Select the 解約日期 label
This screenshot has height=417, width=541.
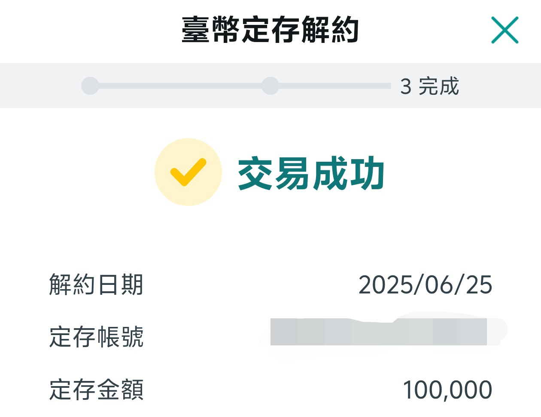pos(96,284)
